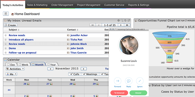Select the calendar Month view tab
The width and height of the screenshot is (195, 97).
(38, 64)
